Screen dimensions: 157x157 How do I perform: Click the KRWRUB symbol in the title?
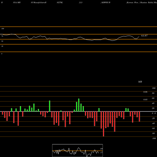[106, 3]
